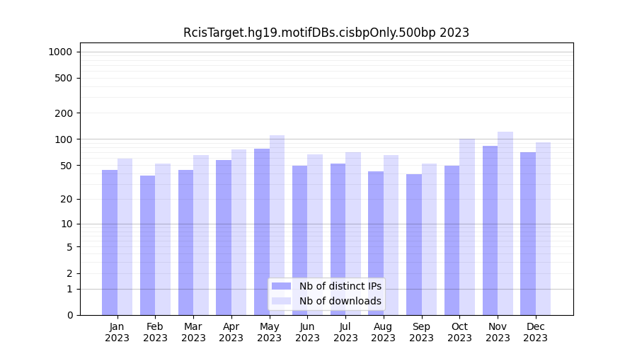Click the Nov 2023 distinct IPs bar

(490, 230)
